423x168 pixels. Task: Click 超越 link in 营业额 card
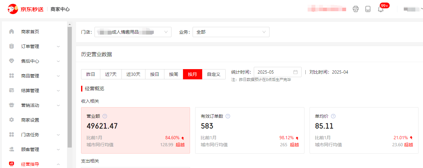[x=180, y=145]
